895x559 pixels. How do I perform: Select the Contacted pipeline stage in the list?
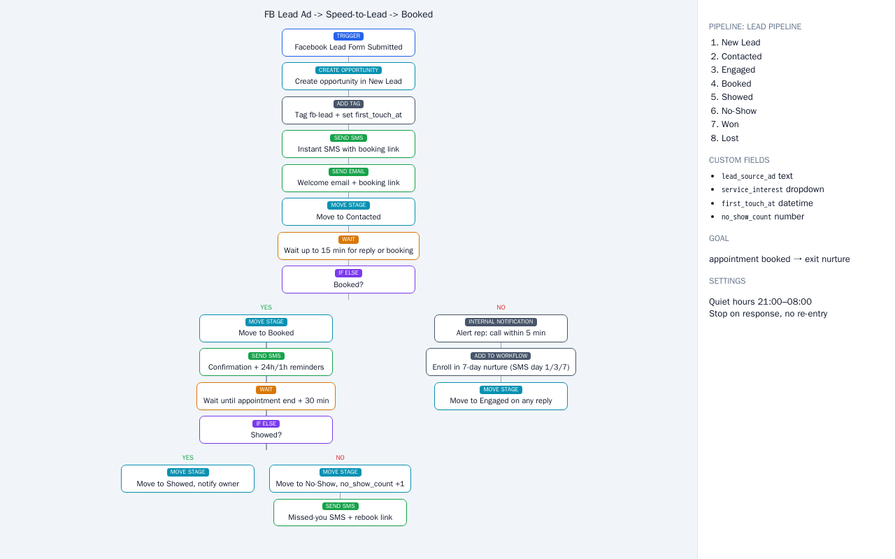(741, 57)
